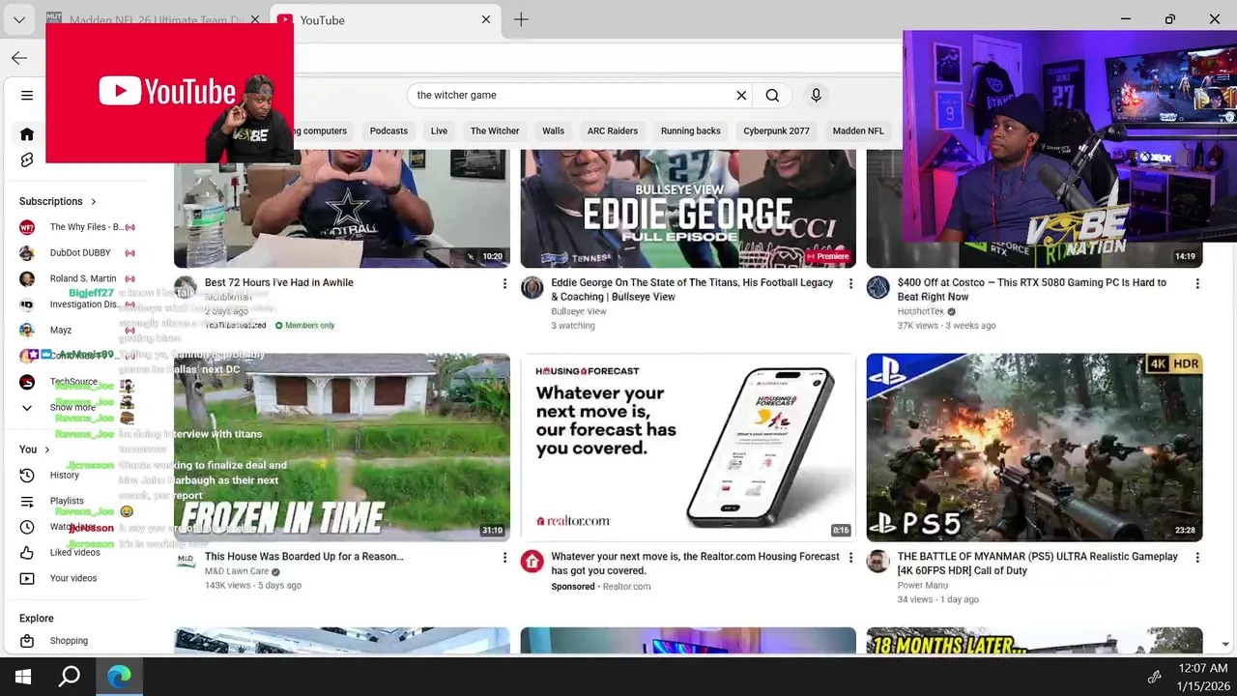The image size is (1237, 696).
Task: Go to YouTube Home icon in sidebar
Action: pos(27,134)
